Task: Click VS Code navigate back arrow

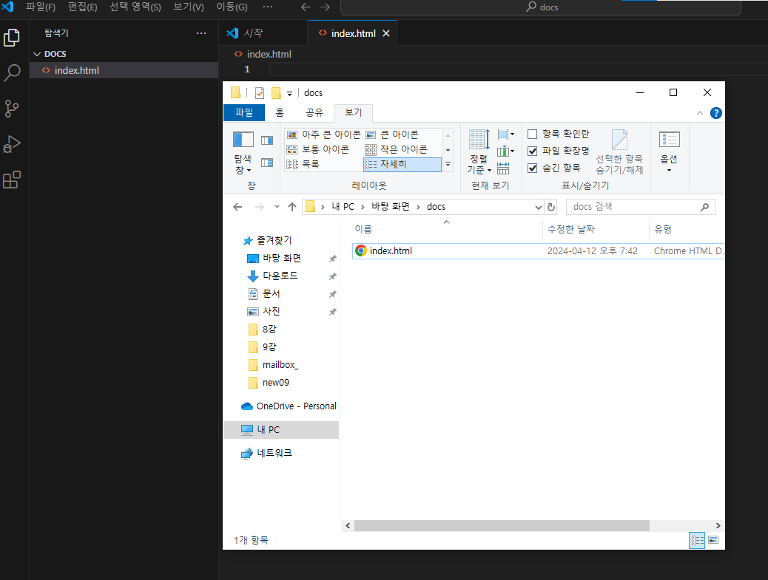Action: click(x=306, y=7)
